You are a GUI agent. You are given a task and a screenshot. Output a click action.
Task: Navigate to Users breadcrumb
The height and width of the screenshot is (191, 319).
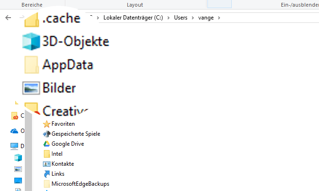coord(181,18)
